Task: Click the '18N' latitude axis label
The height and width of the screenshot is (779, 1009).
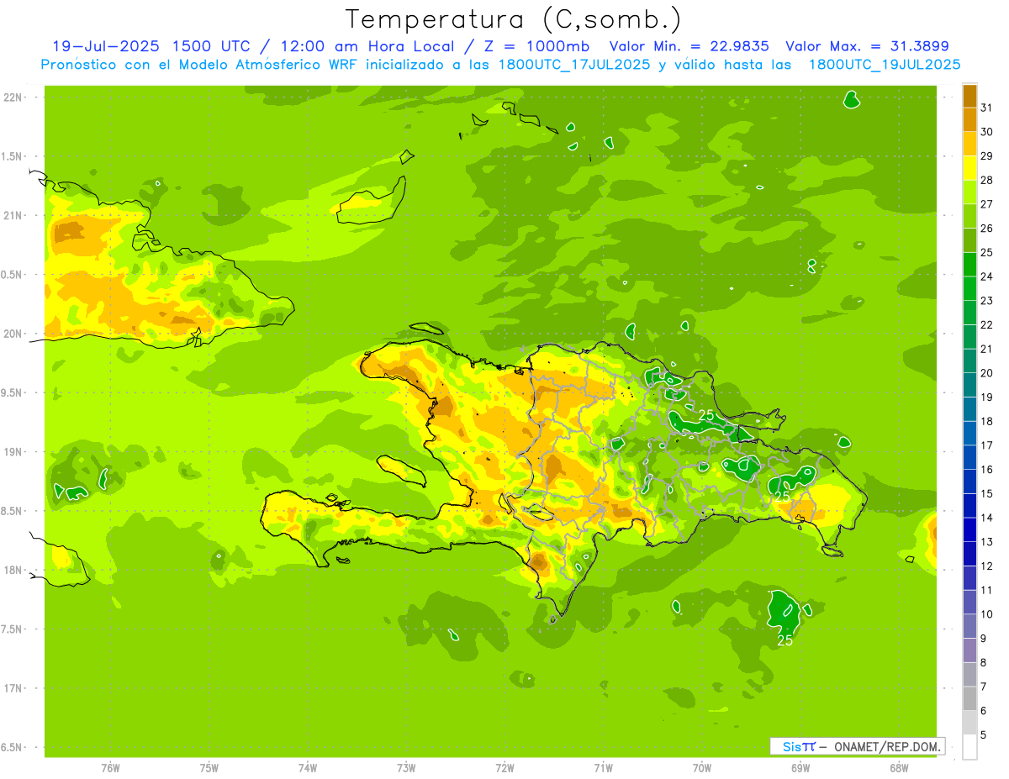Action: click(x=13, y=570)
